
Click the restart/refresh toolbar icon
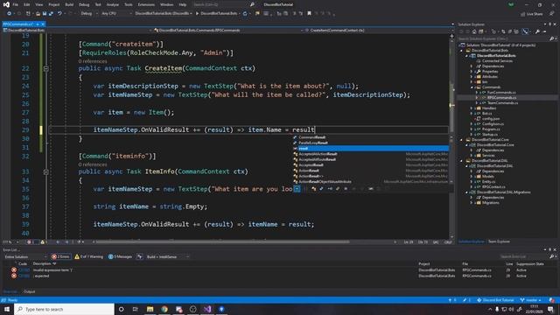pyautogui.click(x=245, y=14)
